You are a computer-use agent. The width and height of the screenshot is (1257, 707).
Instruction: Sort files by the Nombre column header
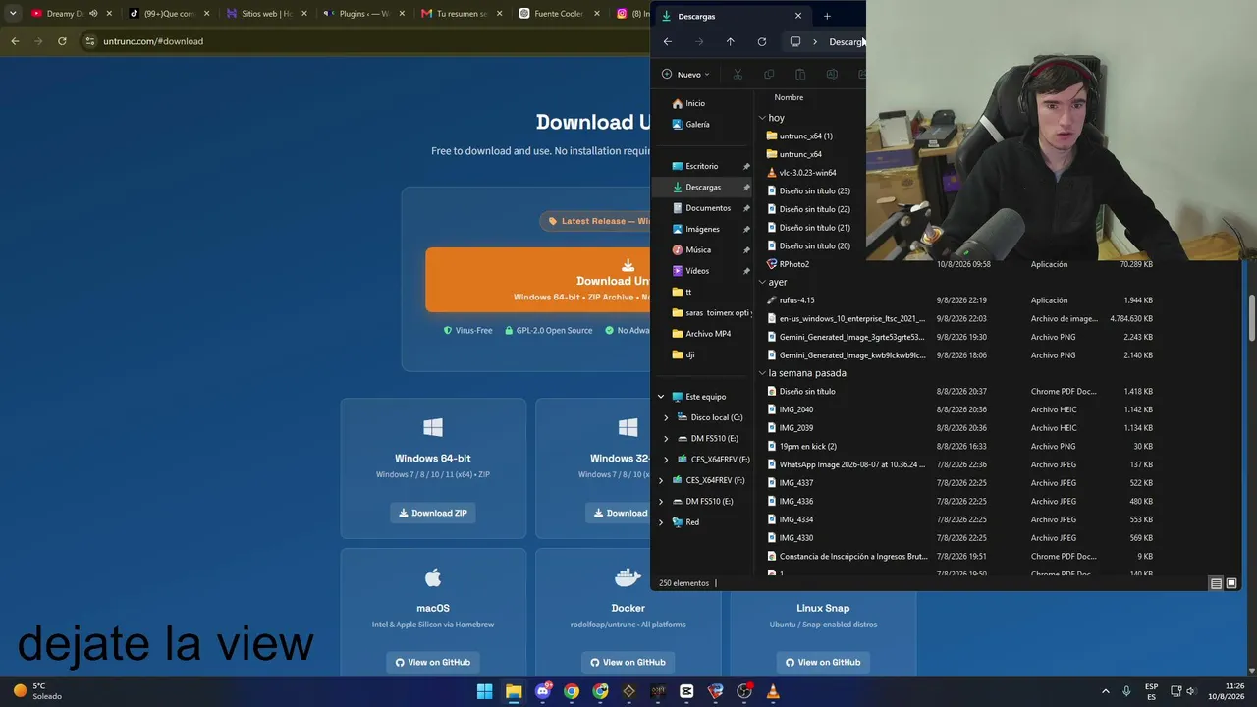789,97
